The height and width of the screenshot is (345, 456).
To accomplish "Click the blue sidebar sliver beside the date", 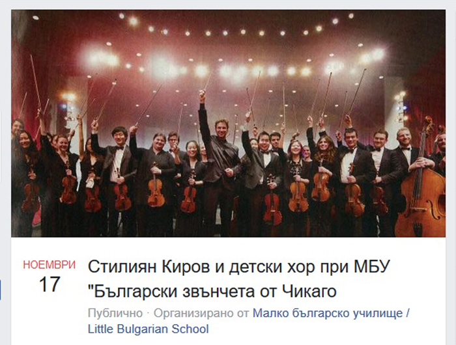I will [x=1, y=290].
